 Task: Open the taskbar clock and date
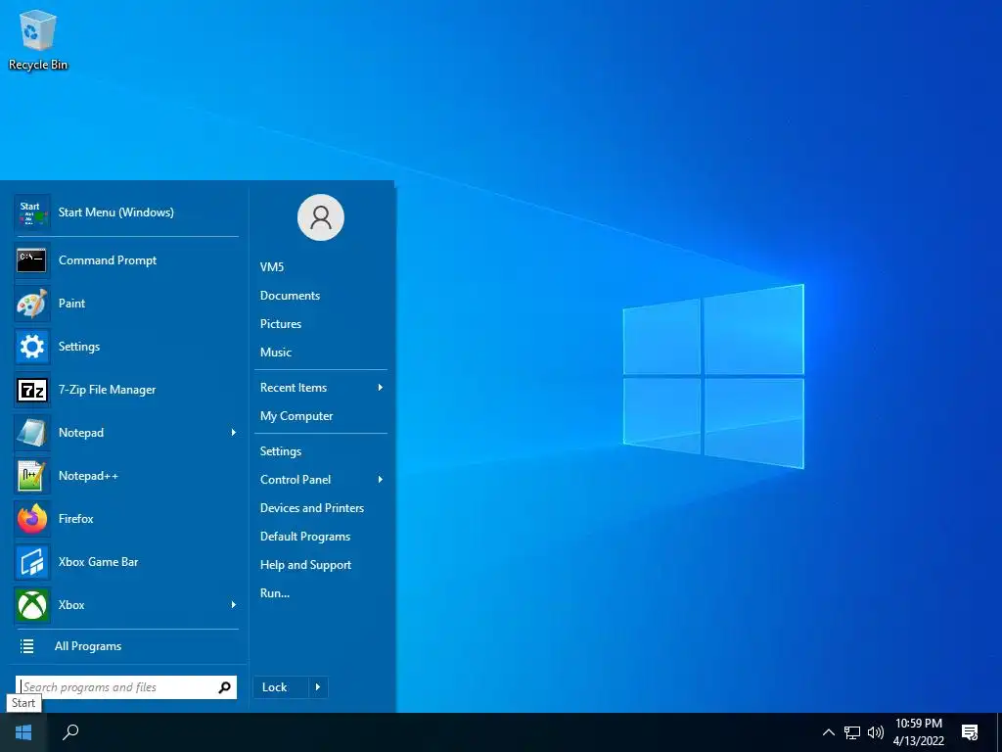coord(918,732)
